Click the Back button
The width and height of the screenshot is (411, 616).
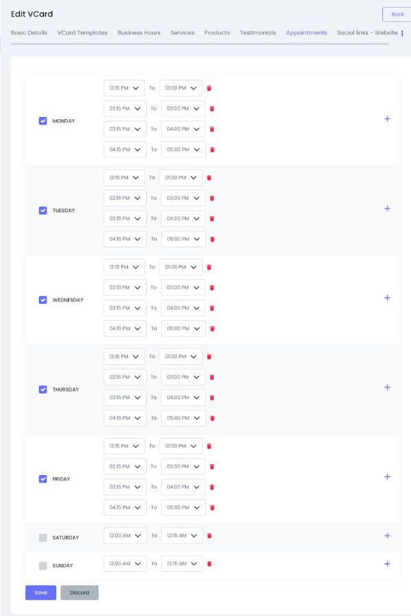click(x=396, y=14)
